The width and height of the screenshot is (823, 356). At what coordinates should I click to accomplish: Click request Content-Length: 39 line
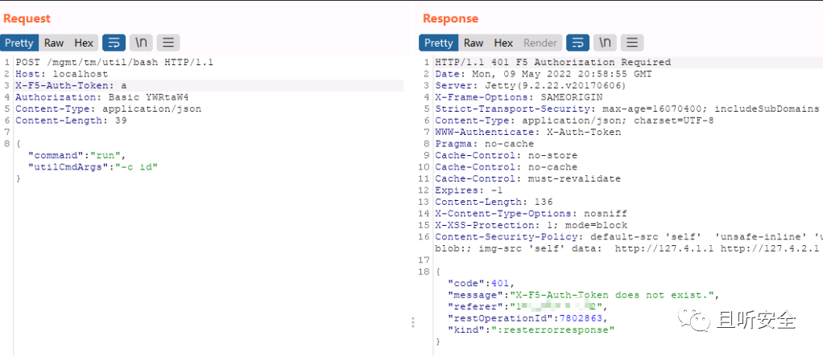[71, 121]
